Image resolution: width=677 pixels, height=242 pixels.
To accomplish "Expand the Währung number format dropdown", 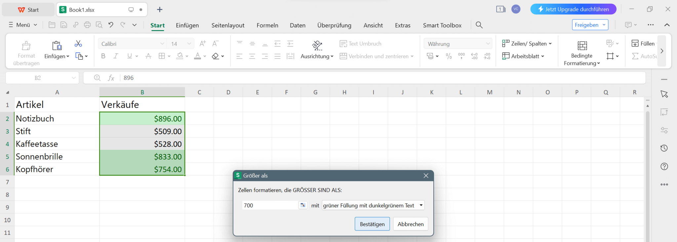I will pyautogui.click(x=488, y=44).
